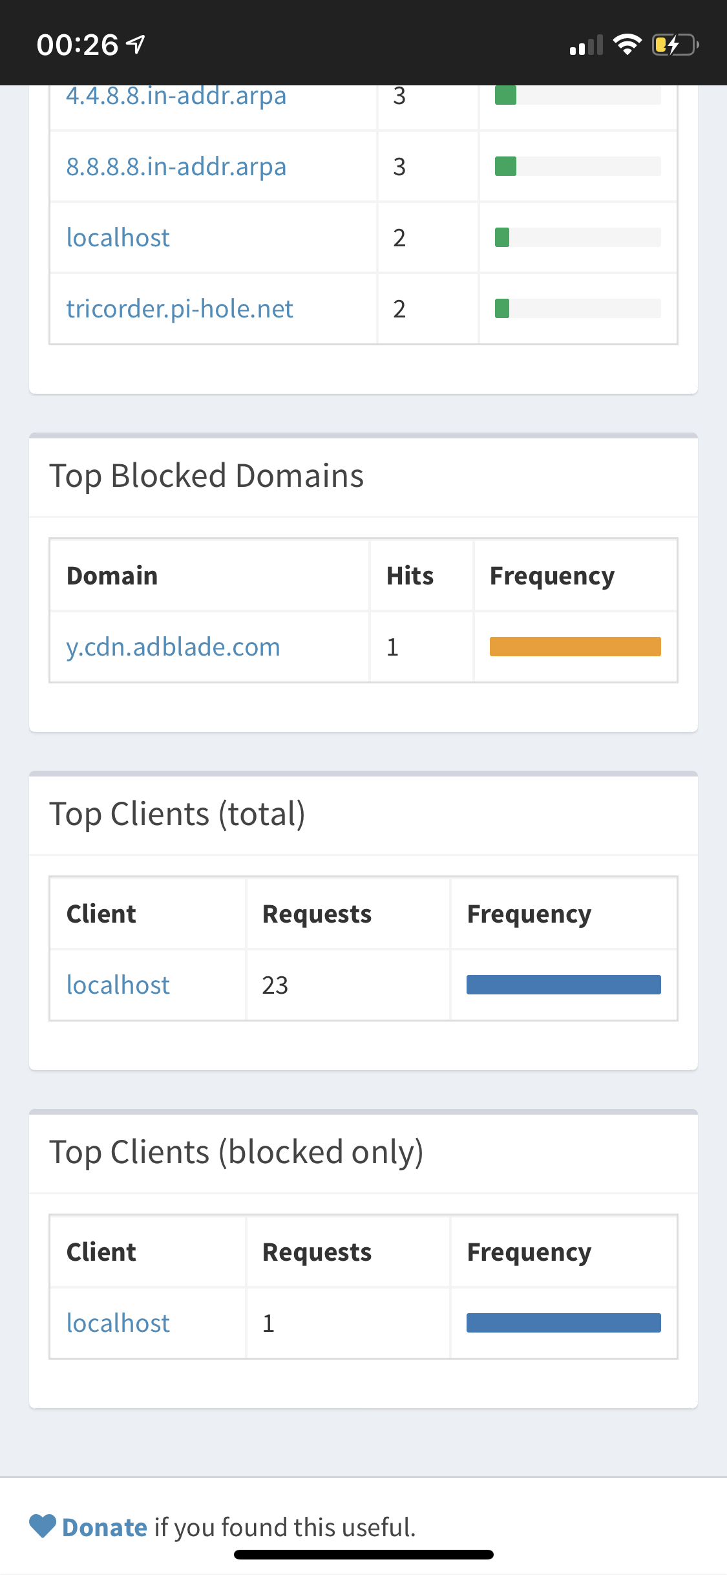Screen dimensions: 727x1575
Task: Tap the location arrow next to time
Action: point(135,45)
